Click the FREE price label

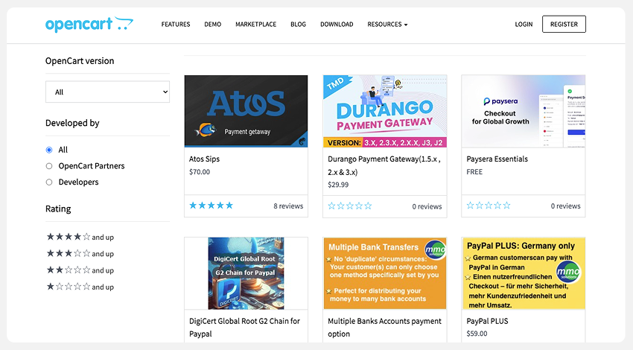pyautogui.click(x=474, y=172)
